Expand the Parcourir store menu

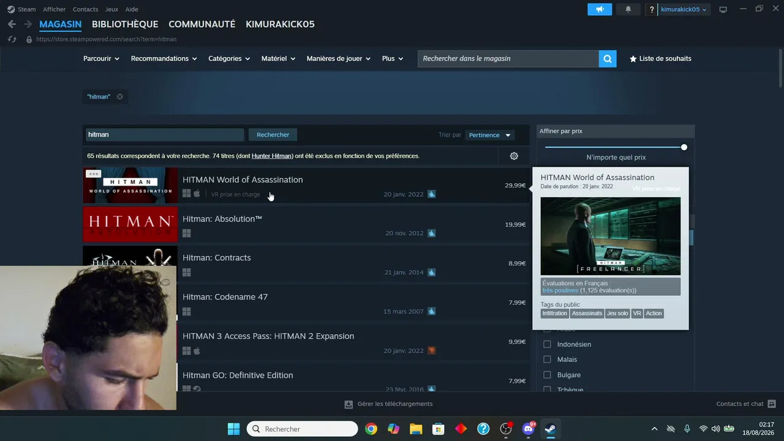(102, 59)
